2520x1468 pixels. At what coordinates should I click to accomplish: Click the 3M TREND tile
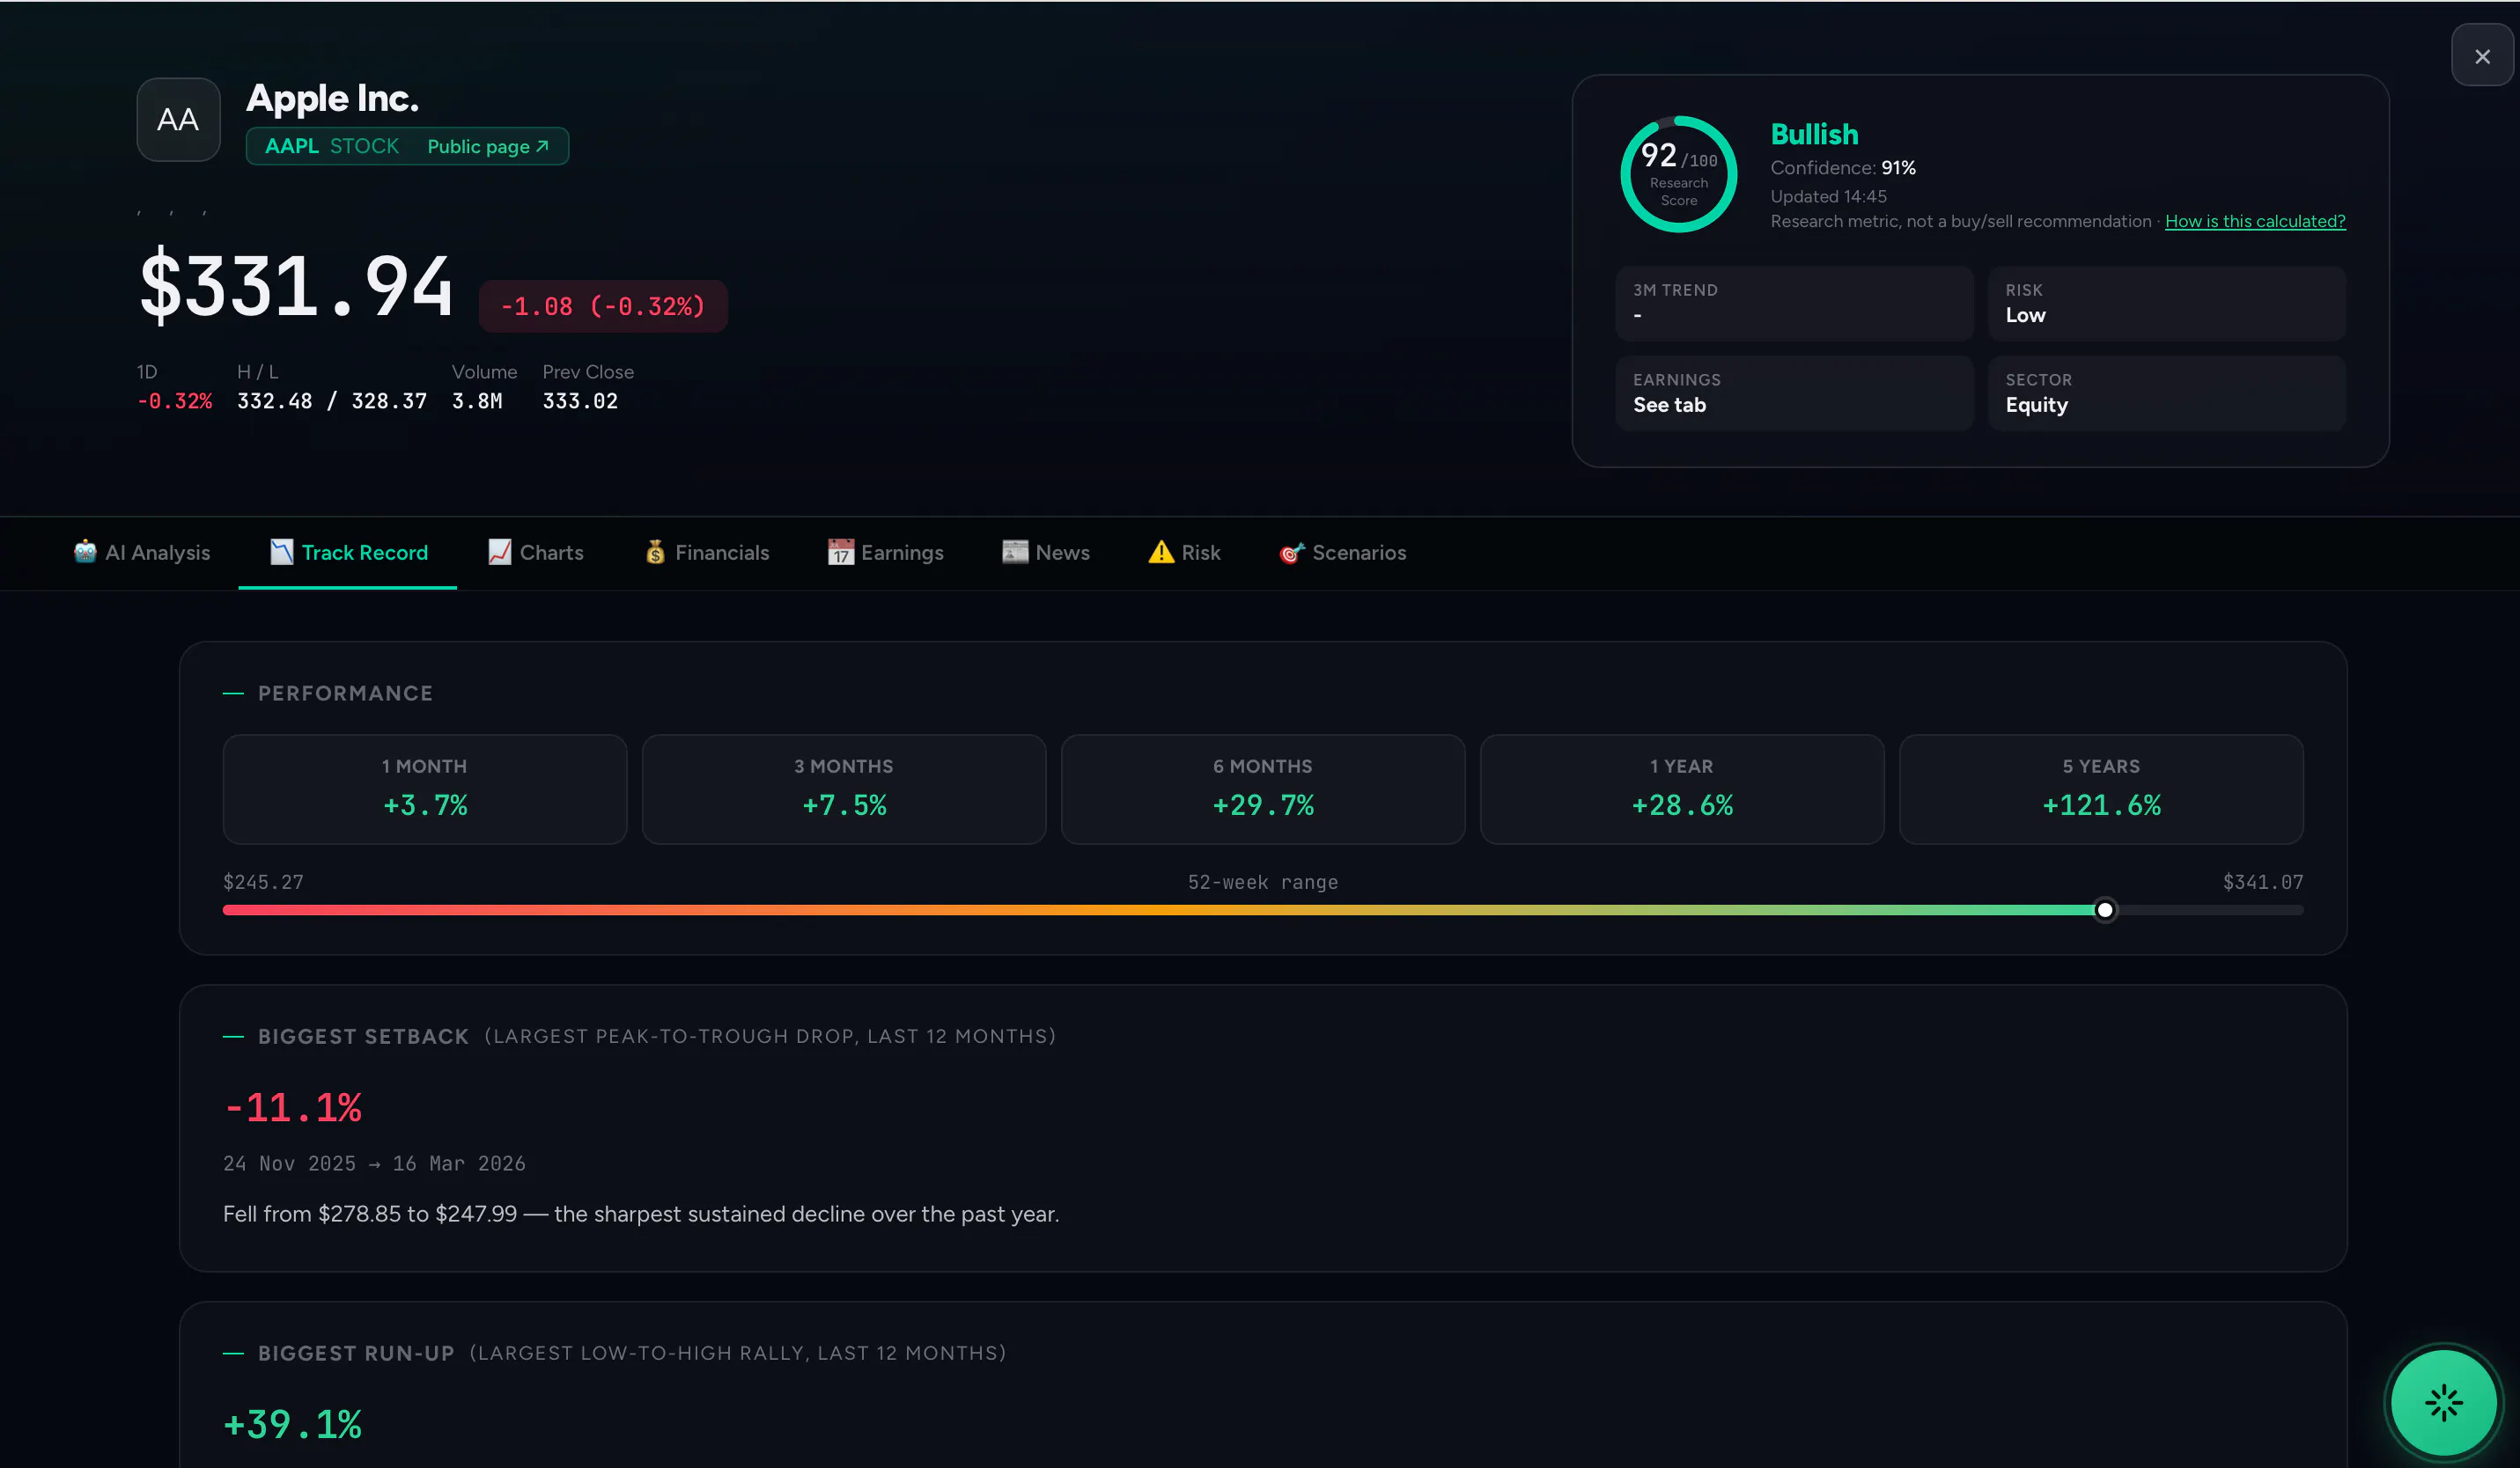(x=1794, y=303)
